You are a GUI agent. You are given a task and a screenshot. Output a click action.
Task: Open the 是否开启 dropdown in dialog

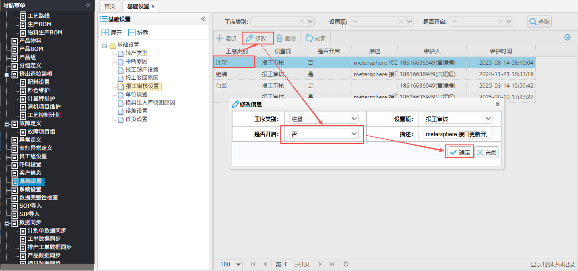(x=354, y=133)
